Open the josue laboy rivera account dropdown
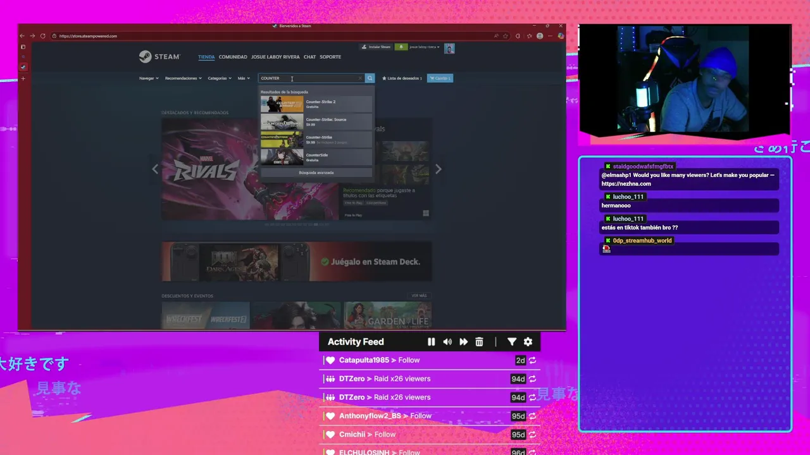 (x=425, y=47)
